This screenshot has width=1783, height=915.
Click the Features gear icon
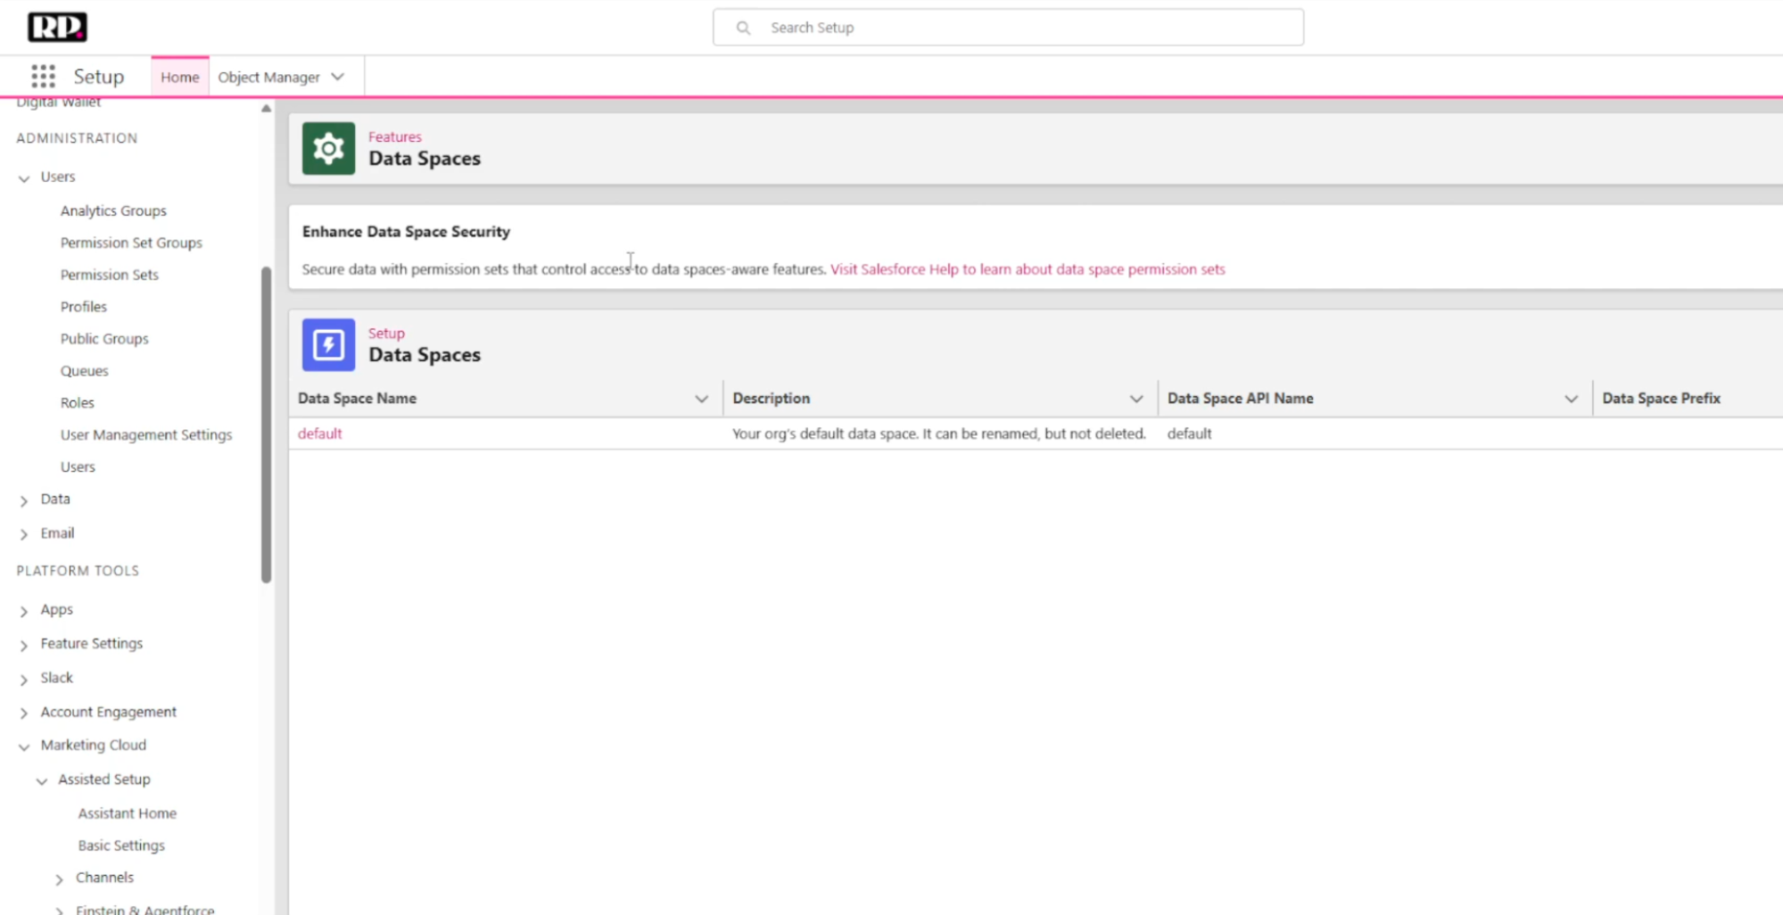point(328,148)
